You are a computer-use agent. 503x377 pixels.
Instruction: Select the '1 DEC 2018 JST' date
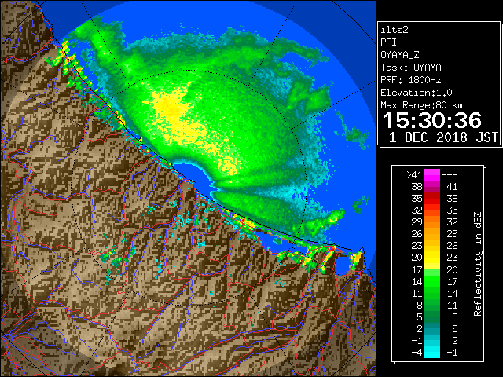tap(443, 137)
